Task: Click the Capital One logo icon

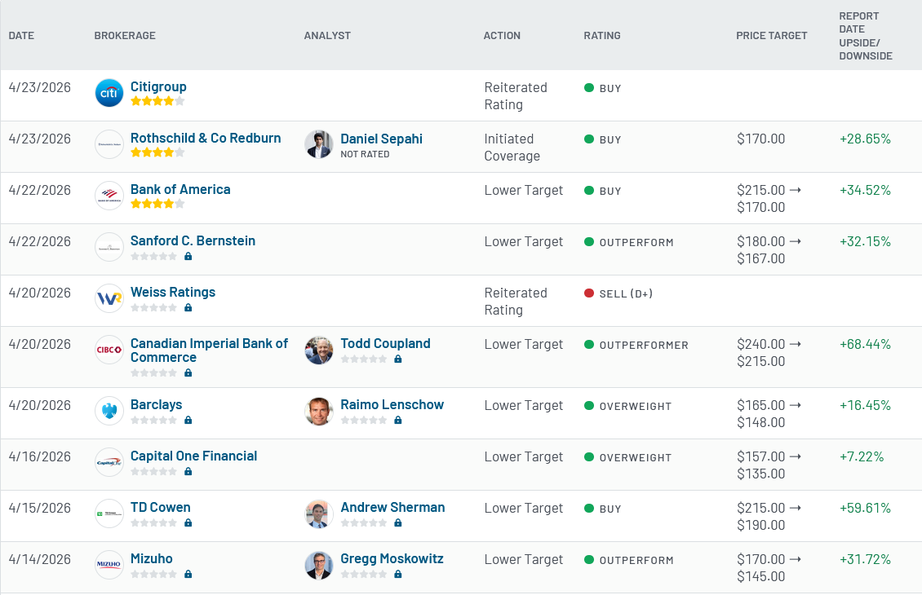Action: pos(109,462)
